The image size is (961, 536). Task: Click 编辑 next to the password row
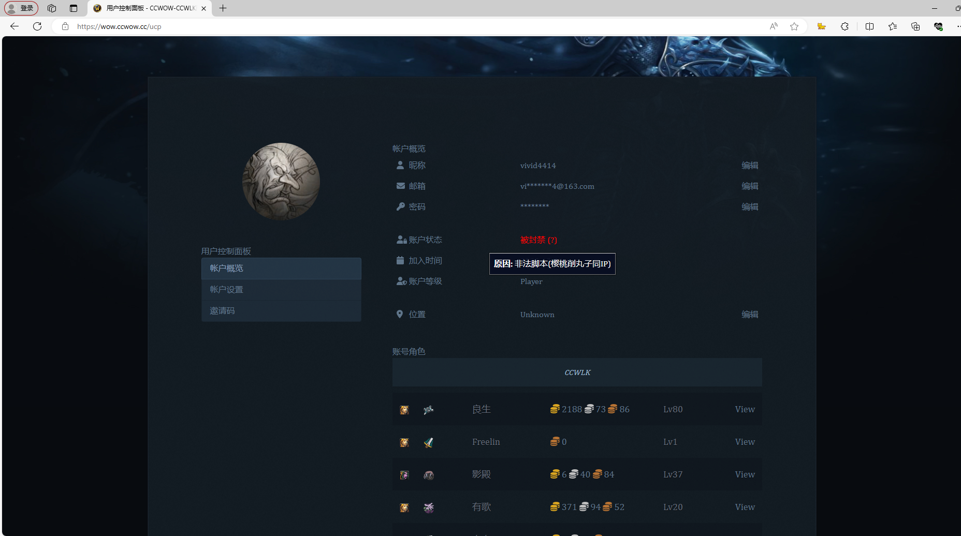pos(749,207)
